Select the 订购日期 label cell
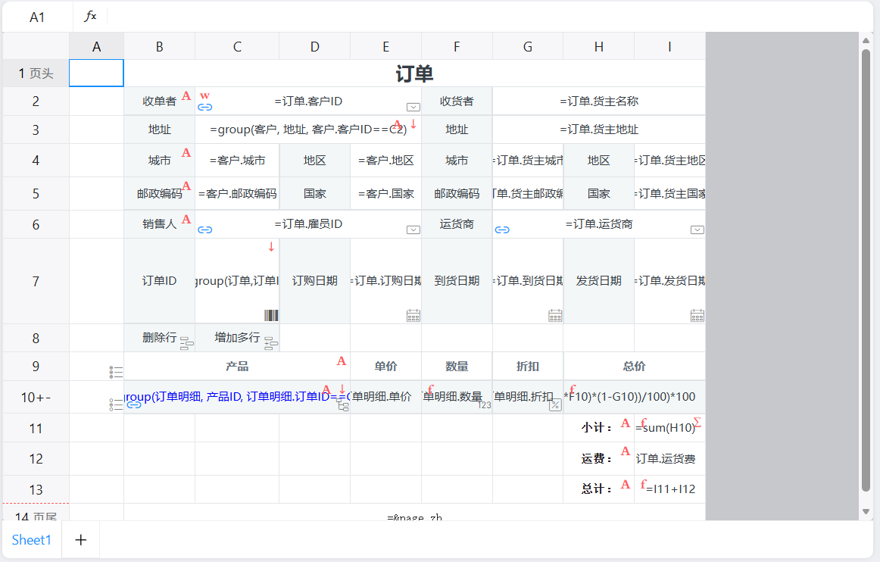Image resolution: width=880 pixels, height=562 pixels. point(315,281)
